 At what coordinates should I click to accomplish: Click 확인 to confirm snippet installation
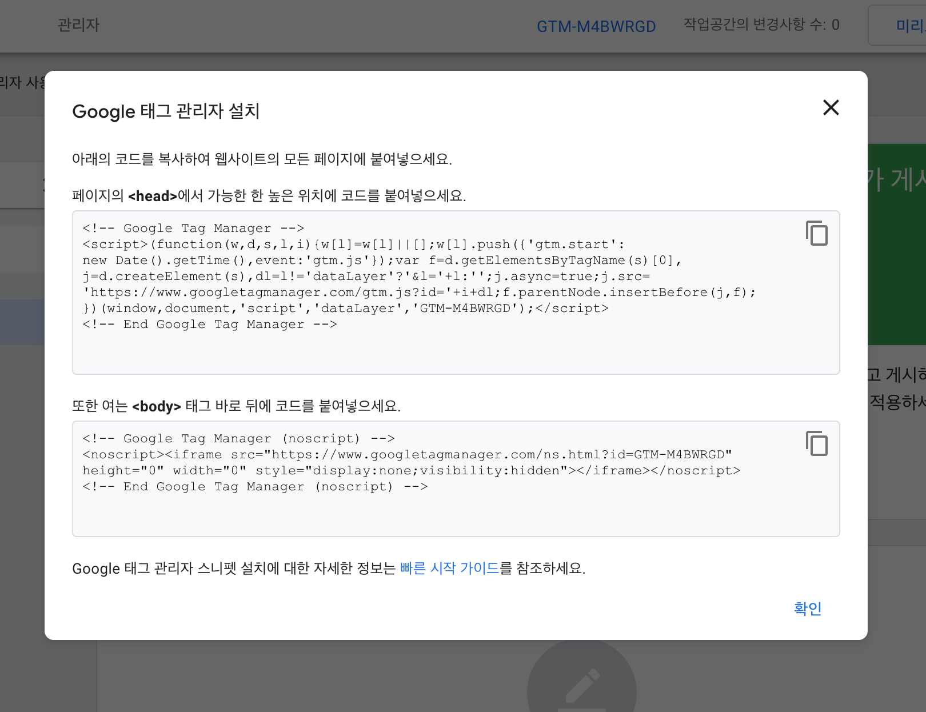click(807, 609)
